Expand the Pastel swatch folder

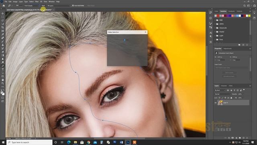(215, 32)
